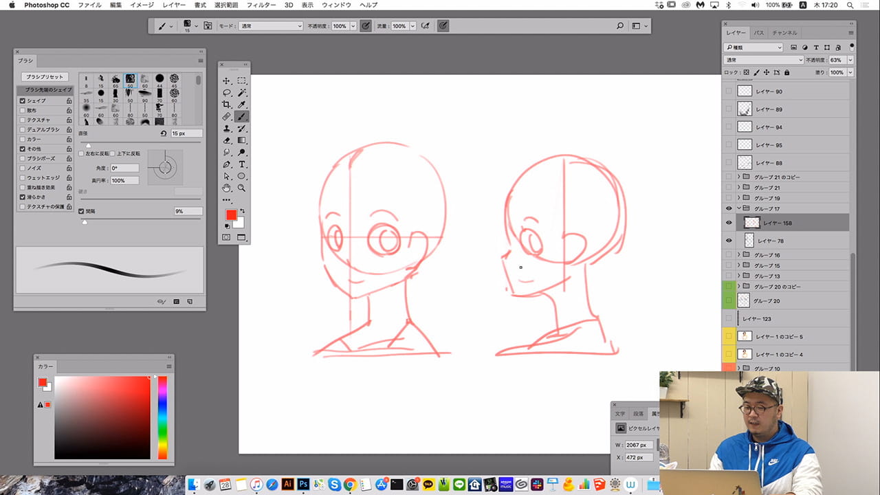The image size is (880, 495).
Task: Choose the Pen tool
Action: tap(226, 164)
